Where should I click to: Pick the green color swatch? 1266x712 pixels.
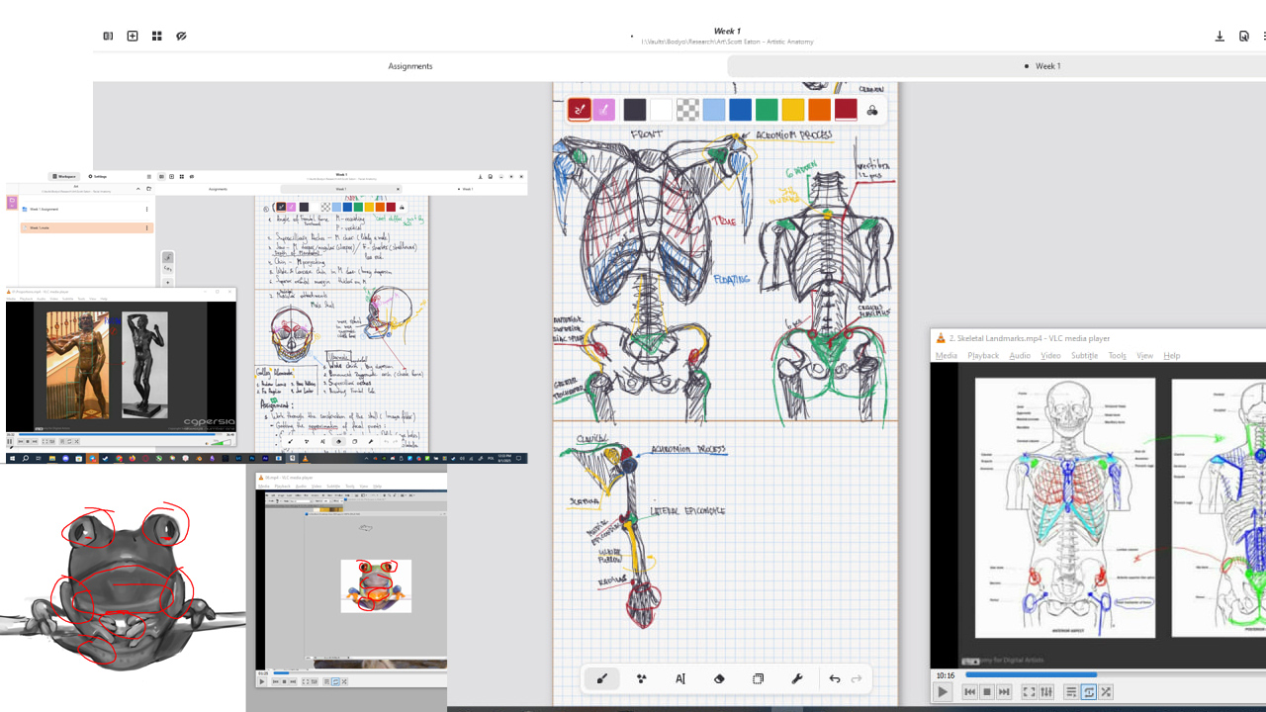point(767,110)
